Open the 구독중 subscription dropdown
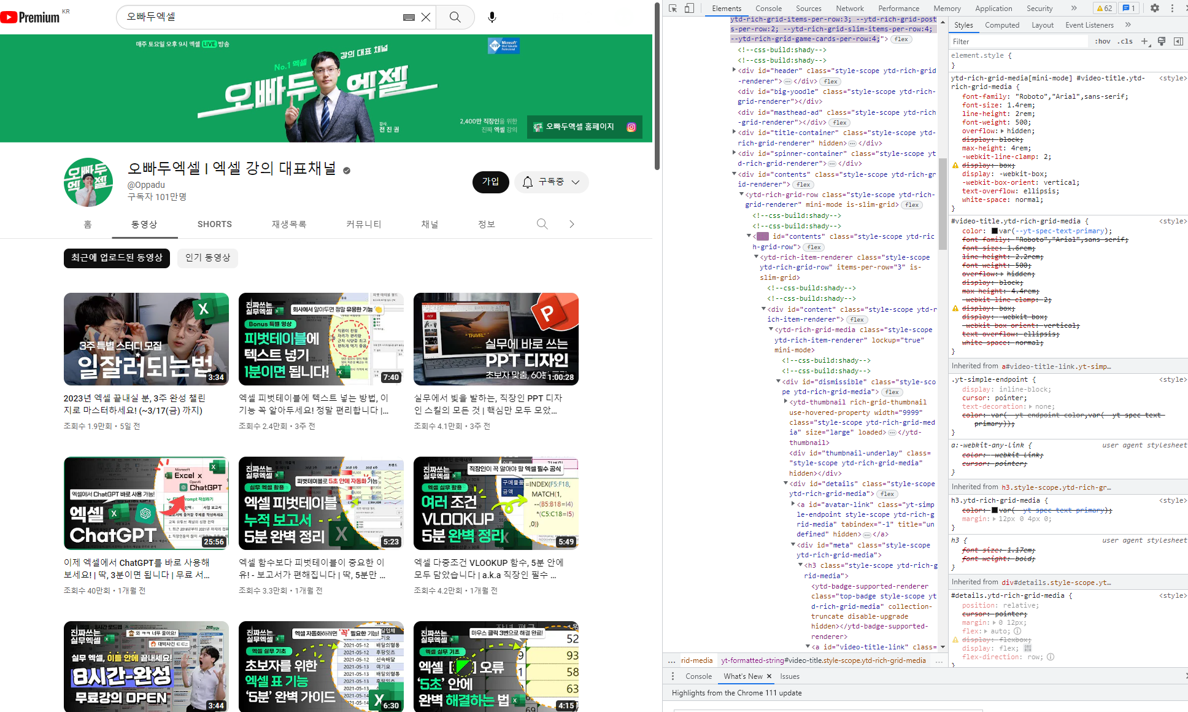Image resolution: width=1188 pixels, height=712 pixels. pos(551,182)
